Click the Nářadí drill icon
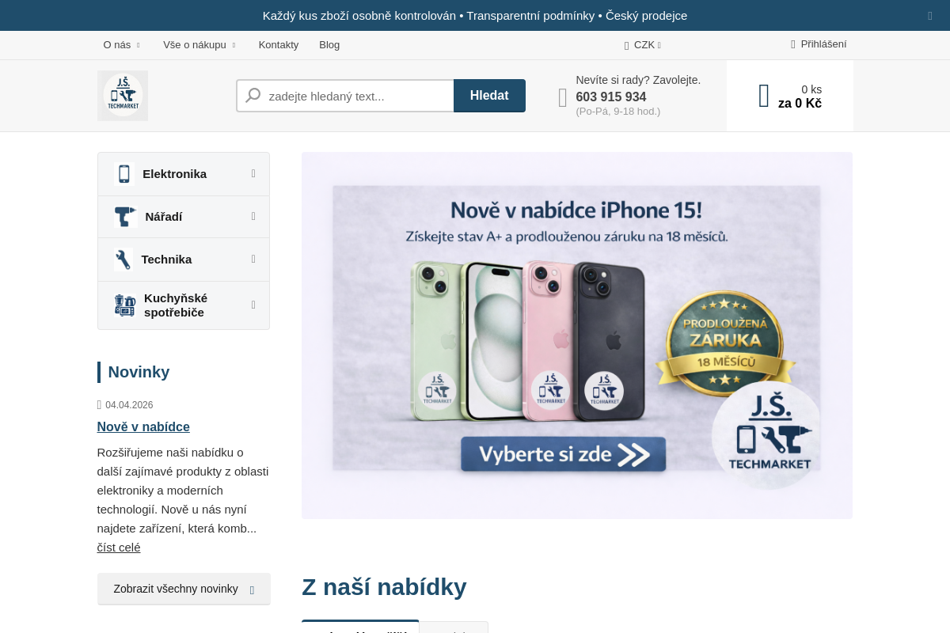950x633 pixels. (126, 217)
